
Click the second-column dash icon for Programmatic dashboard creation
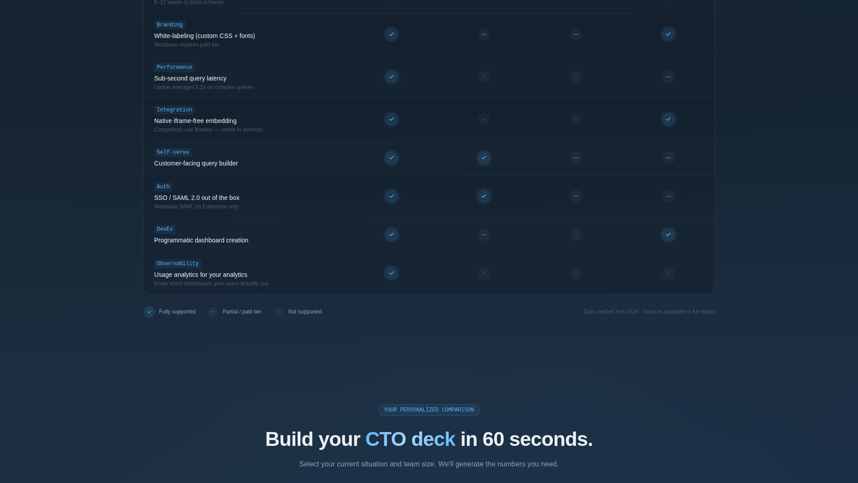(x=484, y=235)
